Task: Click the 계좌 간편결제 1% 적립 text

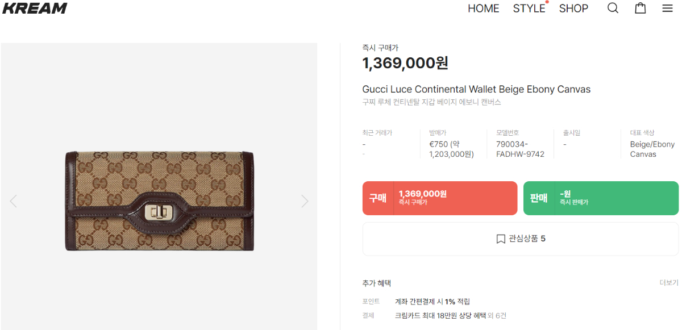Action: [x=432, y=302]
